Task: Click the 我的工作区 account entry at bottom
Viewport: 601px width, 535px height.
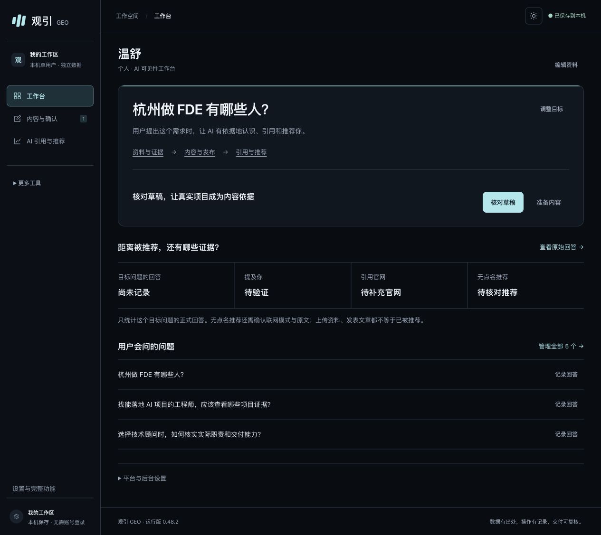Action: coord(50,516)
